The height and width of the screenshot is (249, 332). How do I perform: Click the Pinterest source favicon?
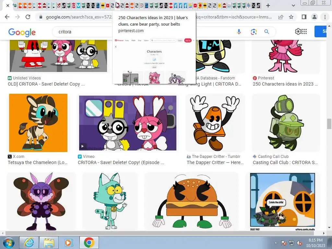tap(255, 78)
